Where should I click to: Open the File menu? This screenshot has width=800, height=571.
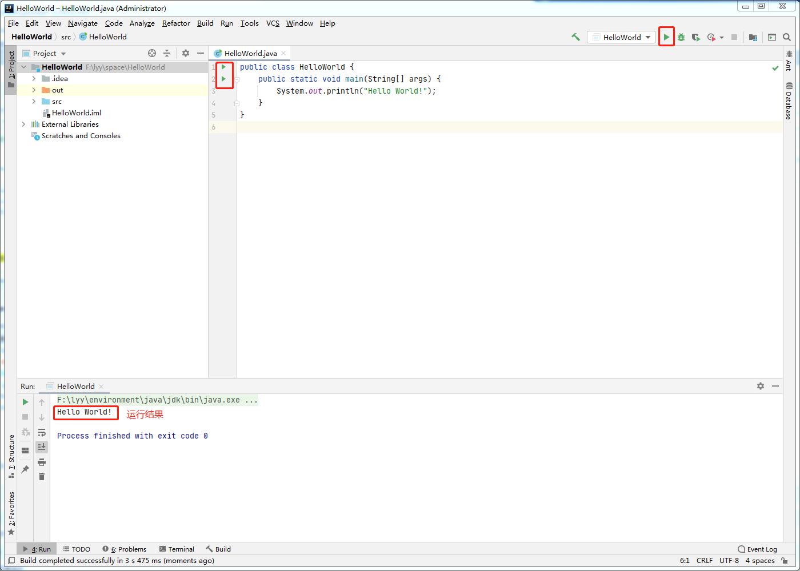click(13, 23)
